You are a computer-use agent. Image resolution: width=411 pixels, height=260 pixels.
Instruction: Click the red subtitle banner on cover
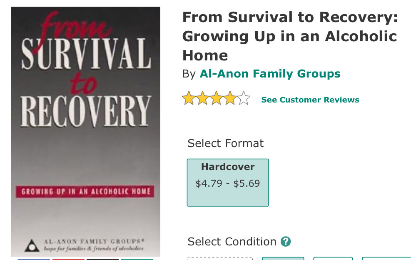[85, 192]
